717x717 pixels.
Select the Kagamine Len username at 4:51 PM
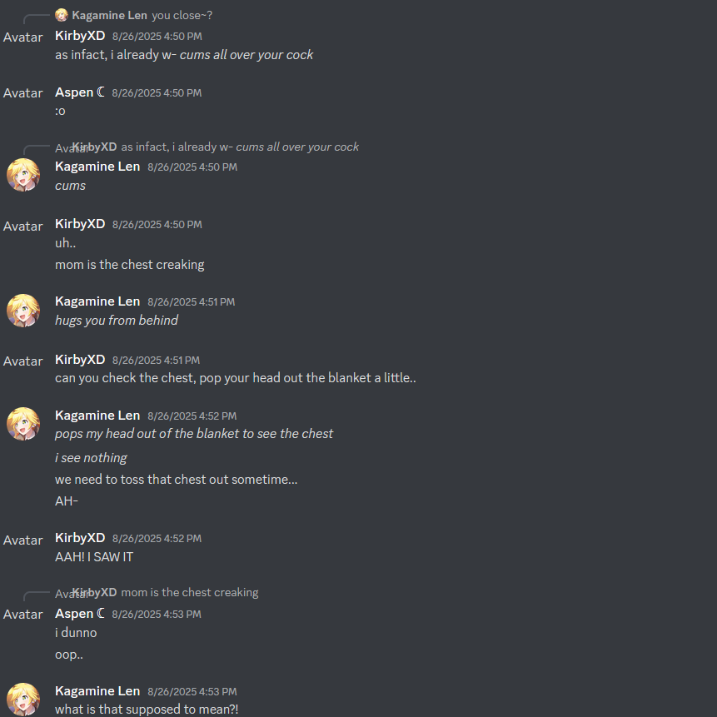coord(97,301)
